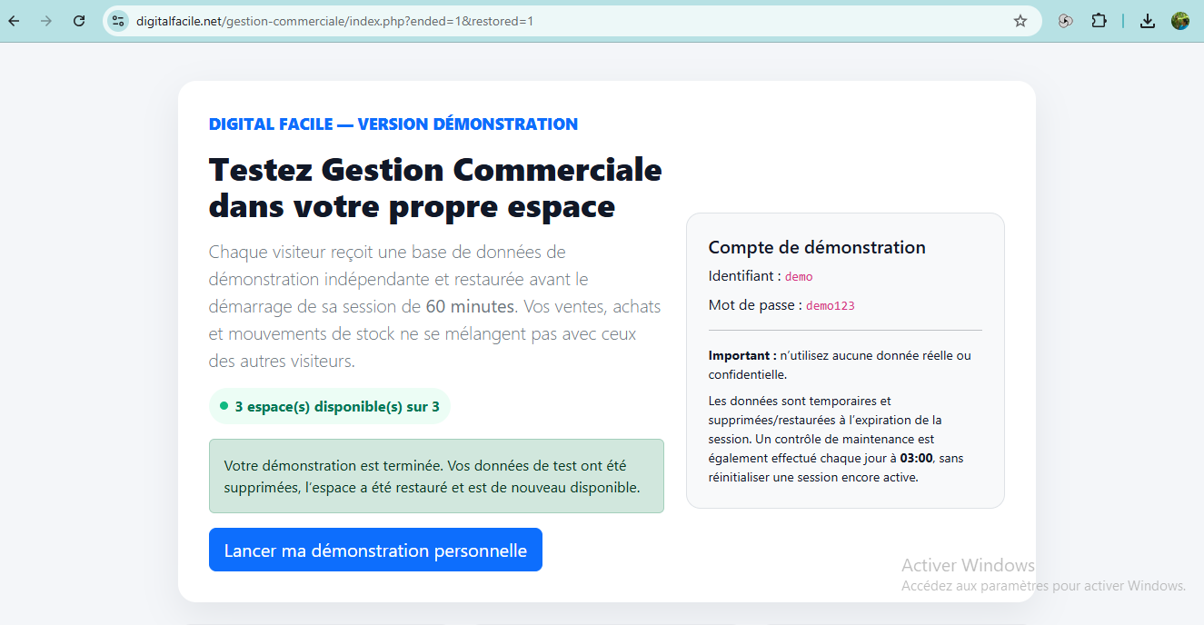Click the 'Important :' notice text
The image size is (1204, 625).
tap(742, 355)
